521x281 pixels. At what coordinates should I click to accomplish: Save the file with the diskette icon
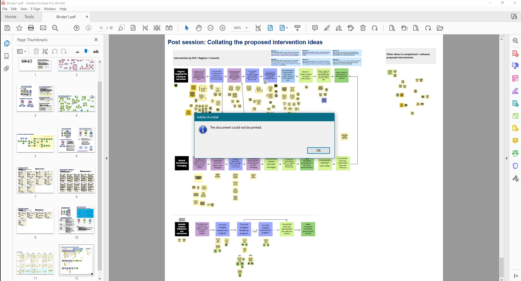click(7, 28)
